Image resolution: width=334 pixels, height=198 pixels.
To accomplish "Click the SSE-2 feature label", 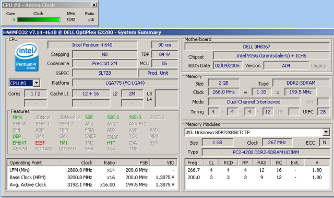I will pyautogui.click(x=113, y=118).
